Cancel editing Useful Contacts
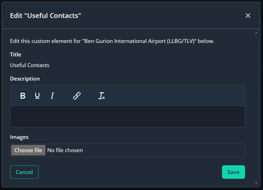The width and height of the screenshot is (263, 190). coord(24,172)
